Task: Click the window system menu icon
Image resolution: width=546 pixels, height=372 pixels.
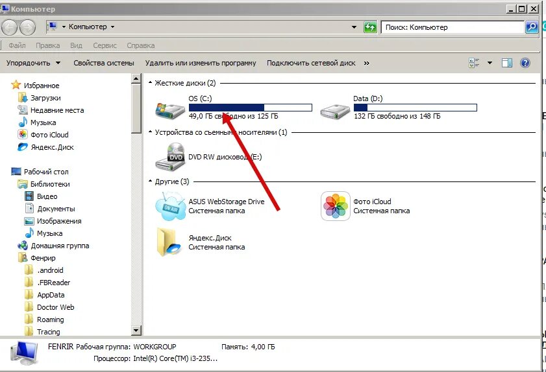Action: (x=5, y=8)
